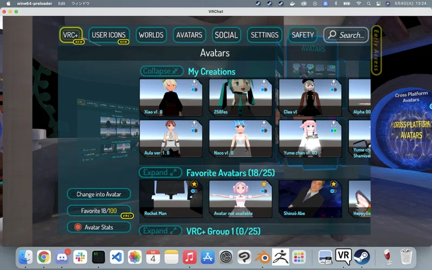Click the Search... input field
The width and height of the screenshot is (432, 270).
(x=346, y=35)
